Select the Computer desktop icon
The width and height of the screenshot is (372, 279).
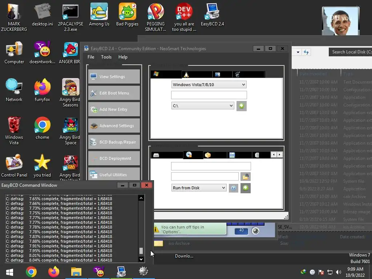point(14,52)
